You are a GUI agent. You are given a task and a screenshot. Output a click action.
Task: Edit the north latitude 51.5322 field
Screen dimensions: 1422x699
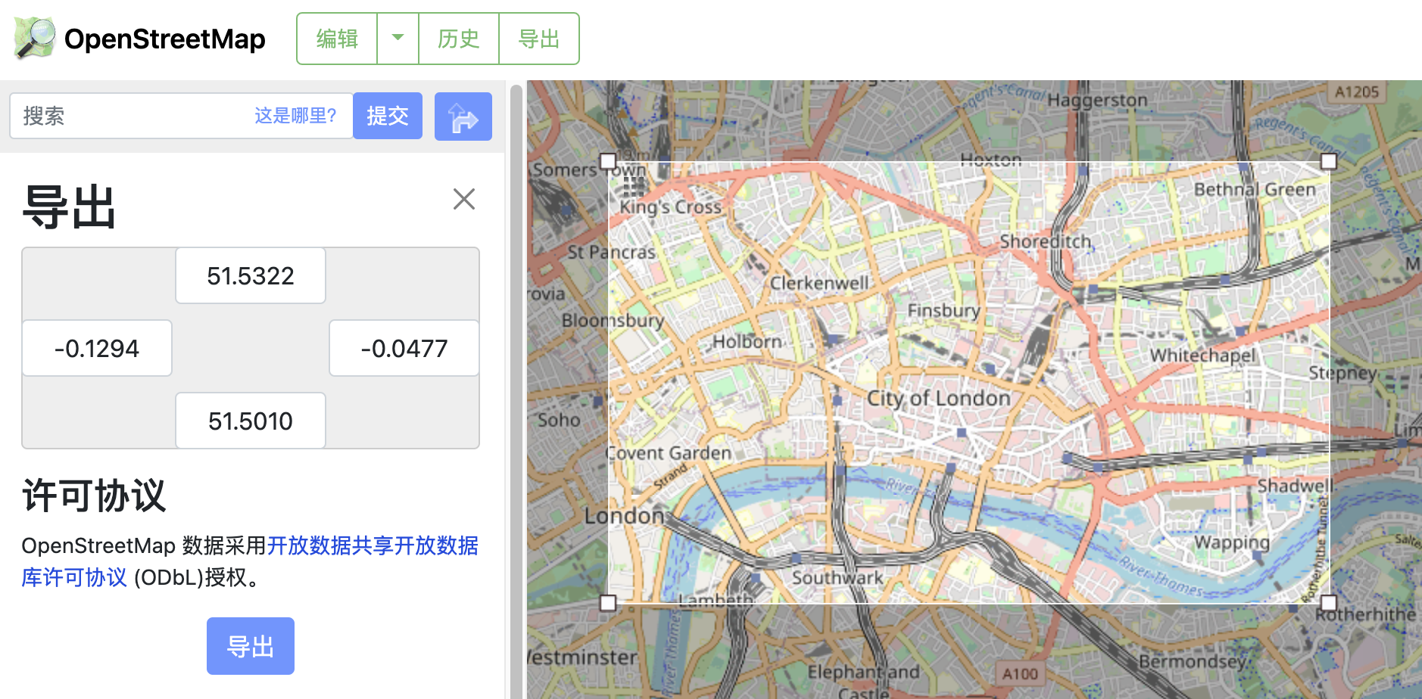pos(251,275)
